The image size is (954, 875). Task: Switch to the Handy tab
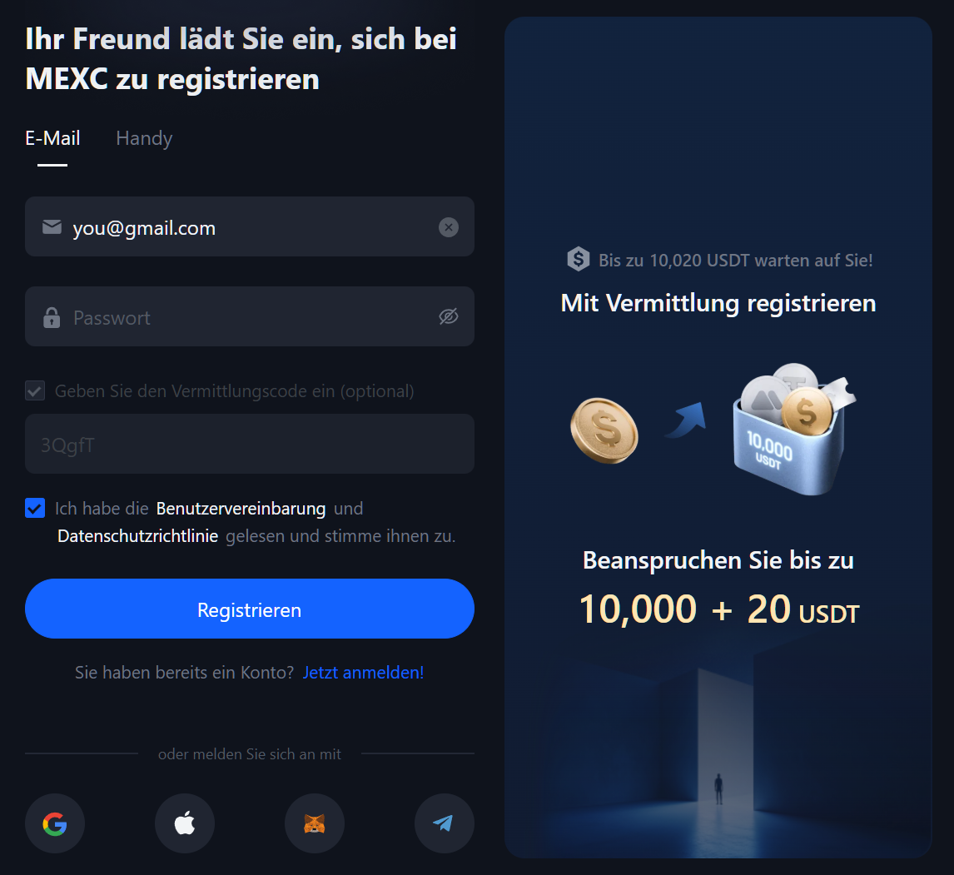tap(144, 138)
